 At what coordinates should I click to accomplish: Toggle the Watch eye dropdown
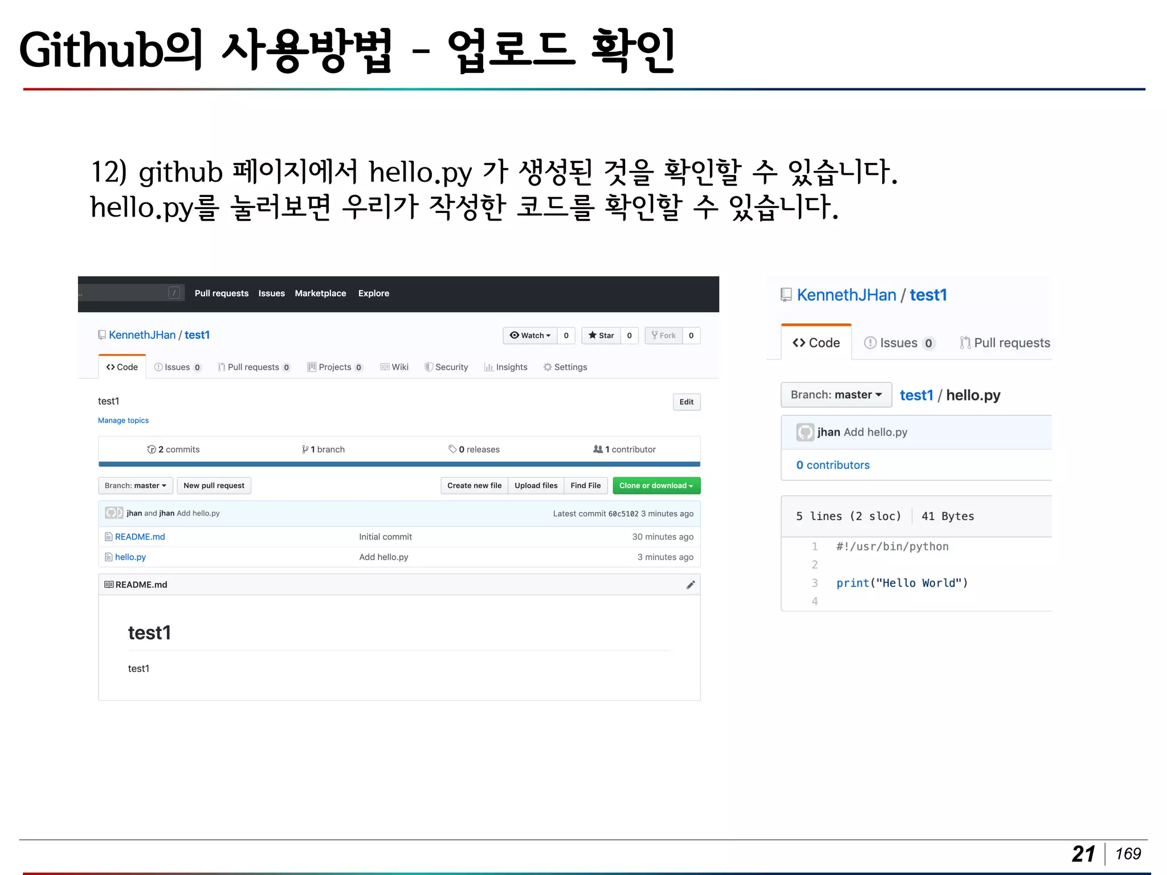pos(530,336)
